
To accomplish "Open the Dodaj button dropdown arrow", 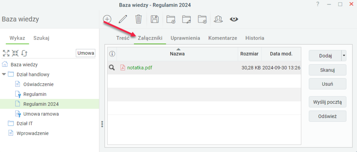I will (x=344, y=56).
